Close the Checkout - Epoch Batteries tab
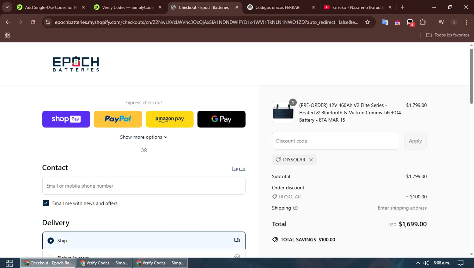The width and height of the screenshot is (474, 268). [x=237, y=7]
